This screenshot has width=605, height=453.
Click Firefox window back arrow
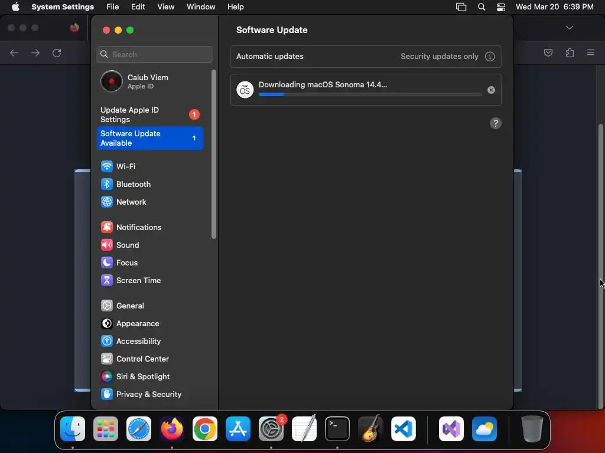pos(14,52)
